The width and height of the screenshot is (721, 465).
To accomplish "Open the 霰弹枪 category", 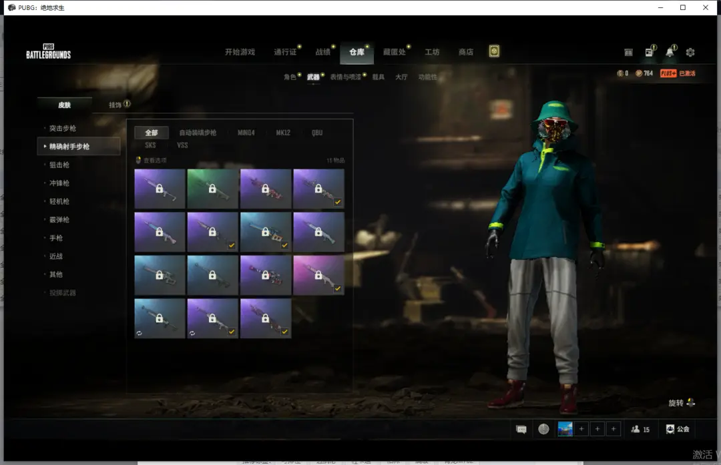I will point(59,219).
